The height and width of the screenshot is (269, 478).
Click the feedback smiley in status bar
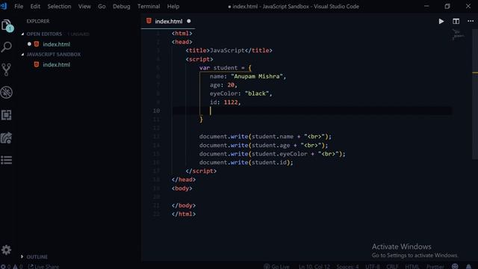pos(455,266)
